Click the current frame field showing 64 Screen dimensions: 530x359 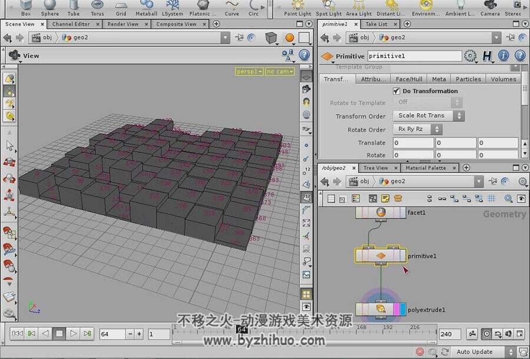tap(112, 334)
